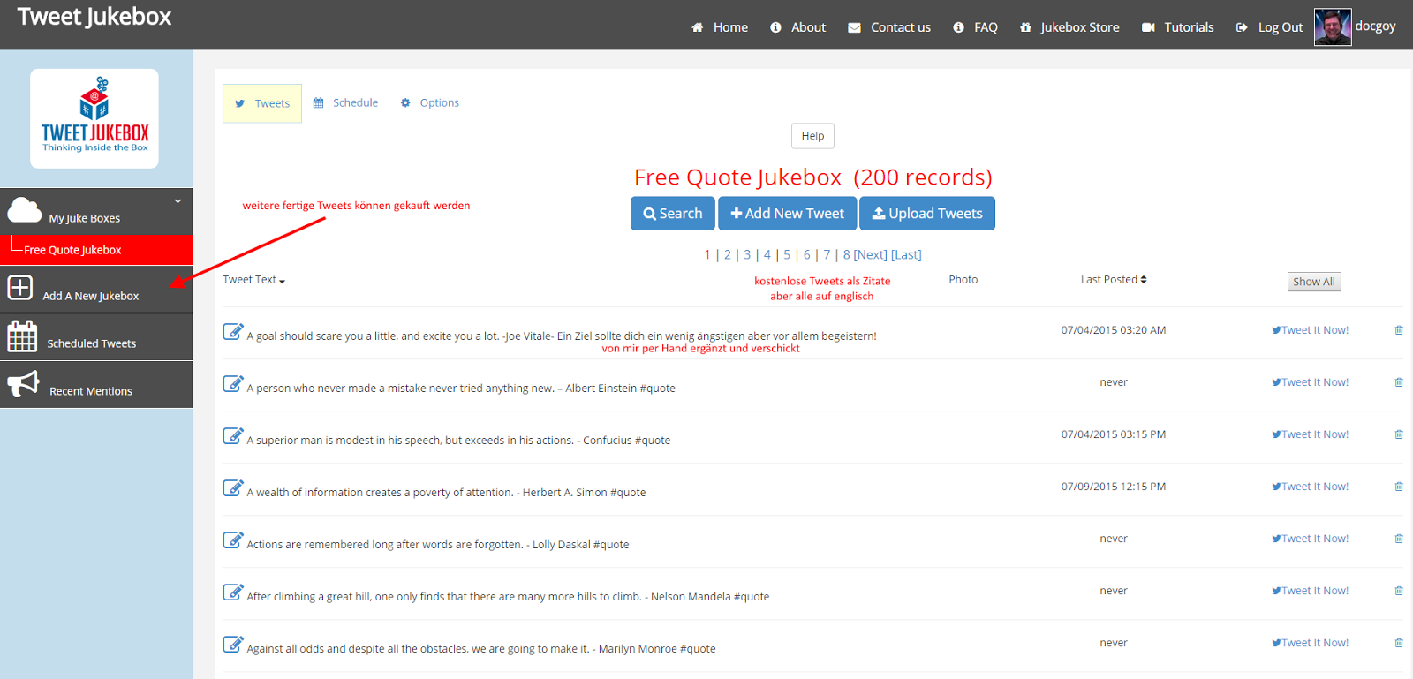Collapse My Juke Boxes chevron
The height and width of the screenshot is (679, 1413).
tap(178, 201)
